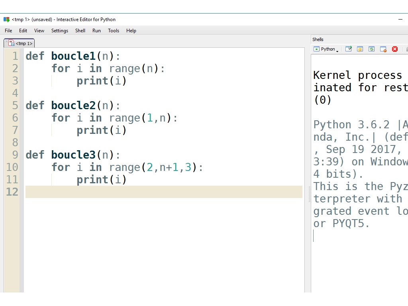This screenshot has height=306, width=408.
Task: Open the Python shell selector dropdown
Action: click(326, 49)
